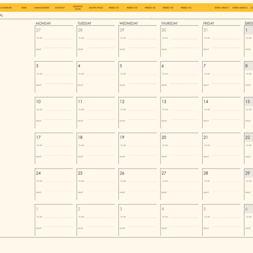Screen dimensions: 253x253
Task: Select date 22 in the Saturday column
Action: tap(248, 137)
